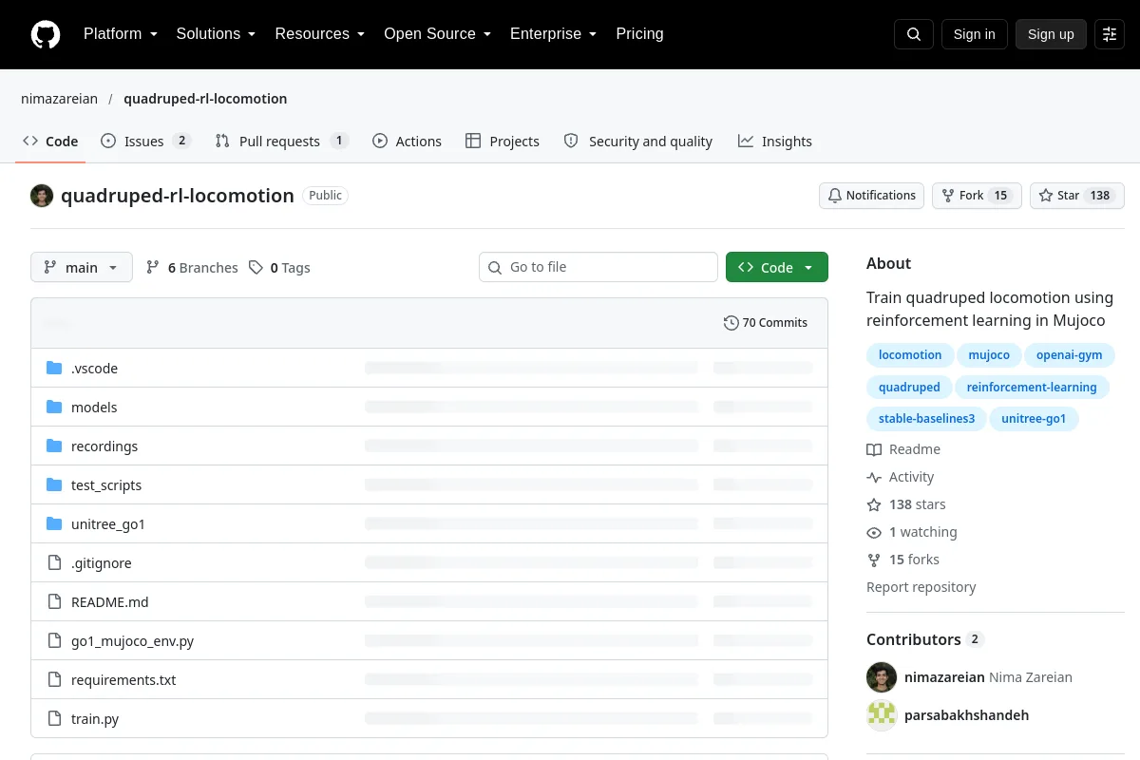This screenshot has height=760, width=1140.
Task: Open the reinforcement-learning topic tag
Action: pyautogui.click(x=1032, y=388)
